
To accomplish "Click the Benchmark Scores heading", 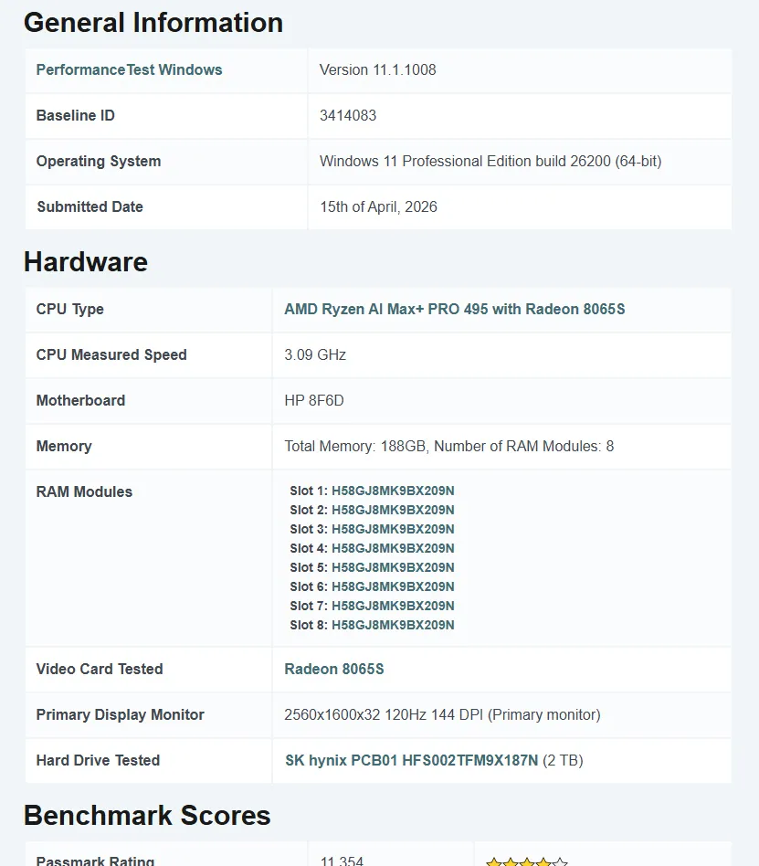I will point(147,816).
